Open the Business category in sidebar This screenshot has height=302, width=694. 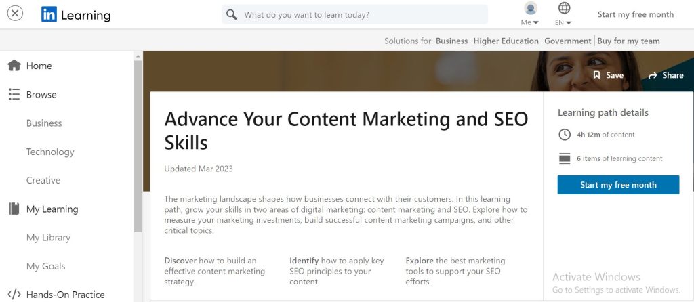tap(44, 123)
